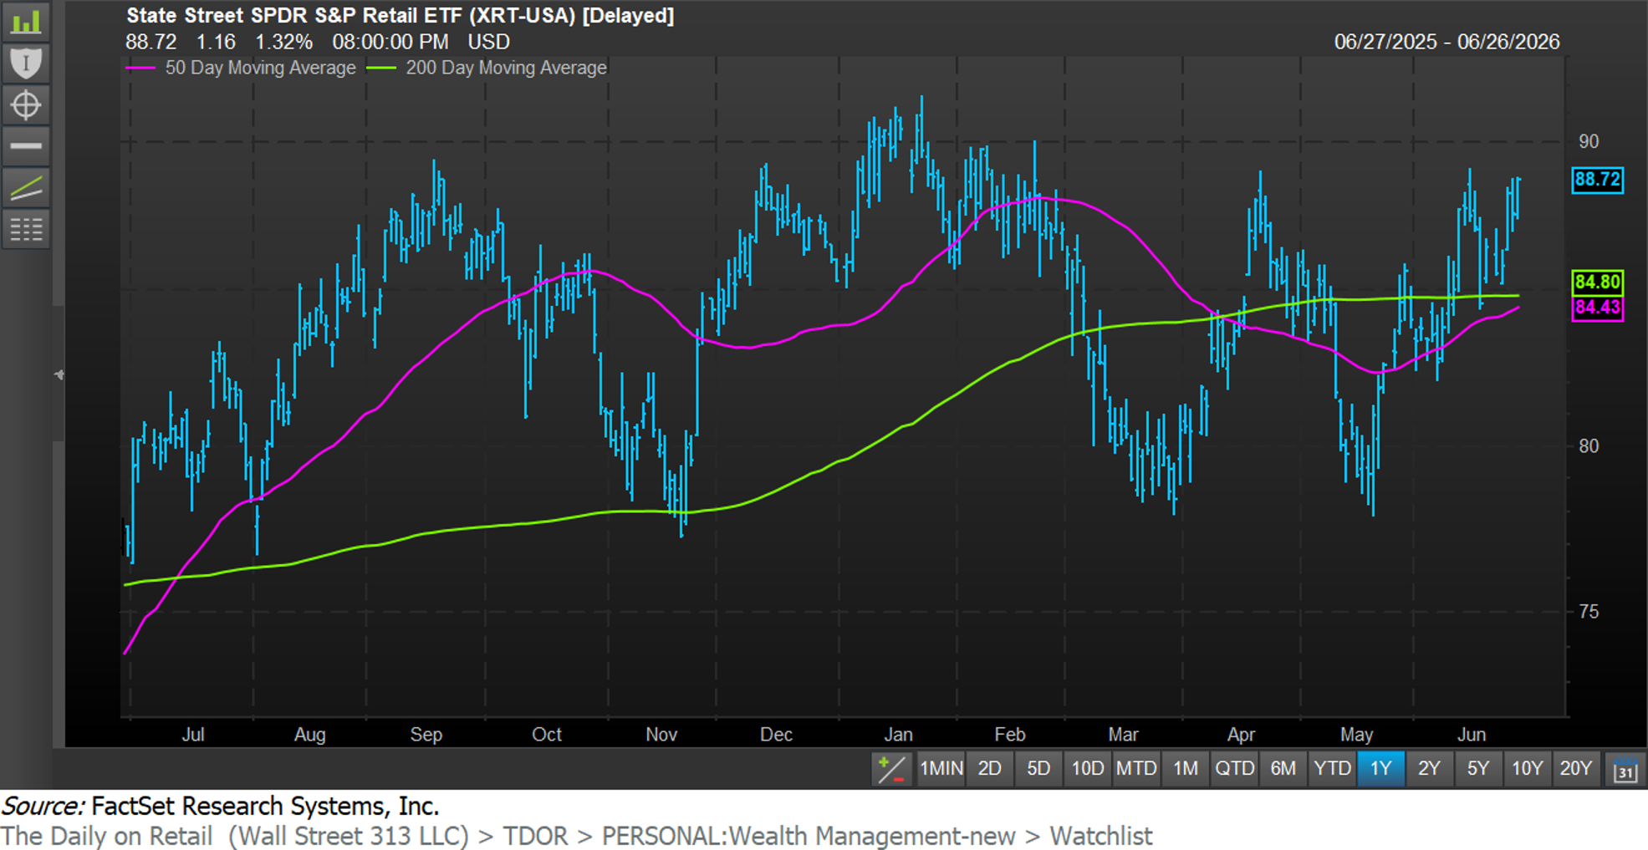Screen dimensions: 1648x850
Task: Open the calendar date picker icon
Action: coord(1625,769)
